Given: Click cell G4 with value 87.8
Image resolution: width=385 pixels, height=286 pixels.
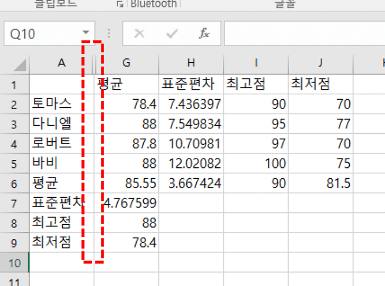Looking at the screenshot, I should pyautogui.click(x=126, y=144).
